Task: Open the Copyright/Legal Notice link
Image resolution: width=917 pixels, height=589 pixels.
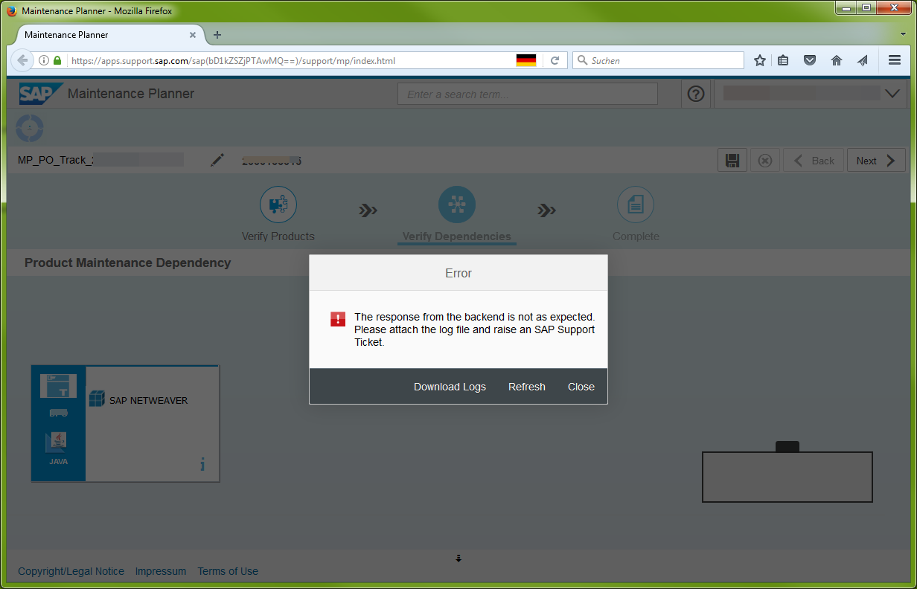Action: [71, 571]
